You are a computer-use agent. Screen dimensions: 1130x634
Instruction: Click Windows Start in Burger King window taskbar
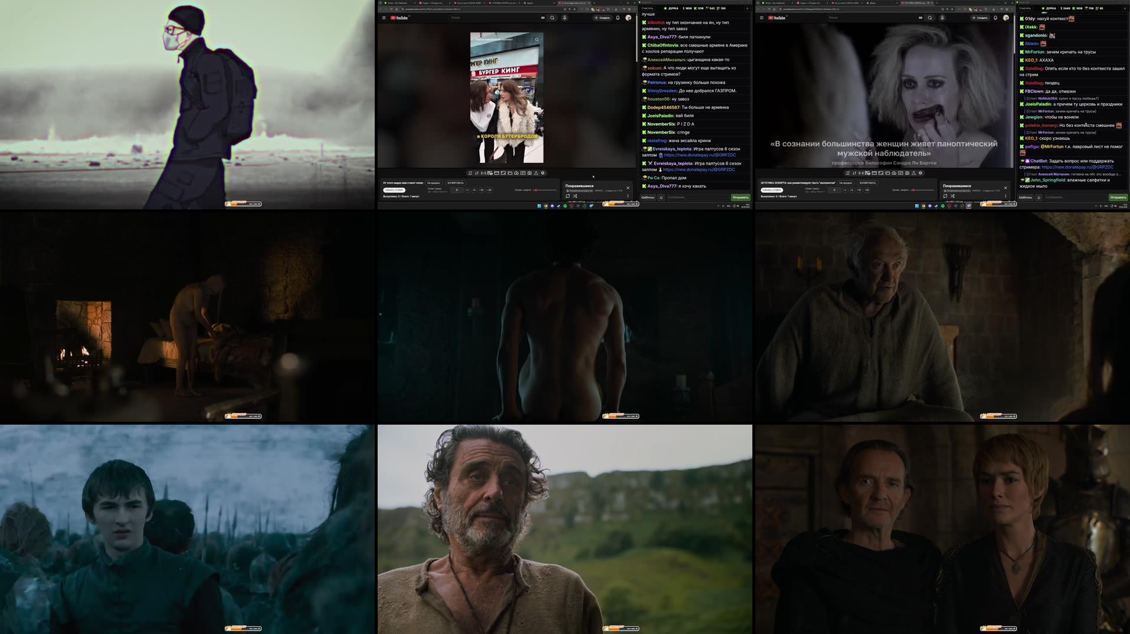click(539, 206)
